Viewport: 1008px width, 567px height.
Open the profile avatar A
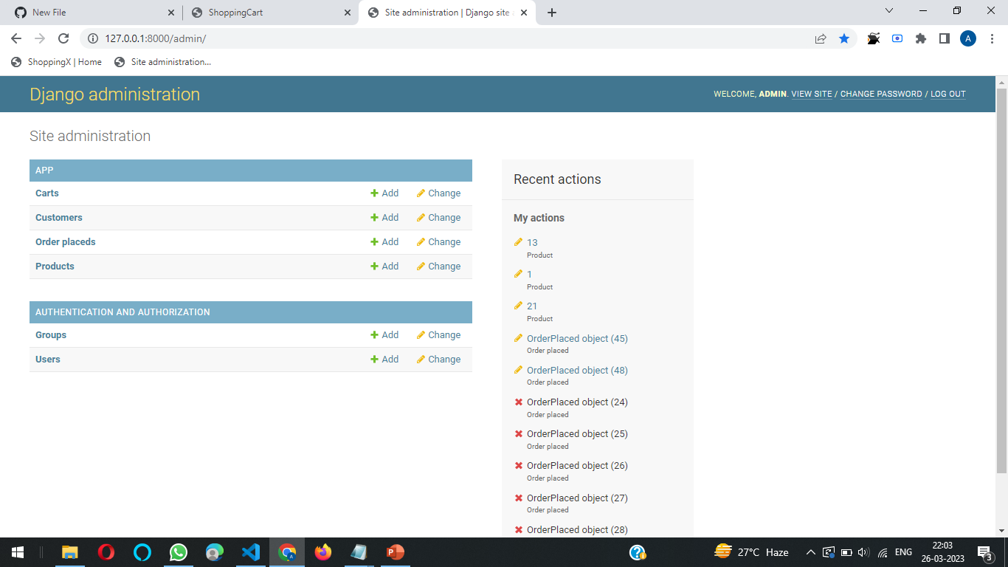(x=968, y=38)
